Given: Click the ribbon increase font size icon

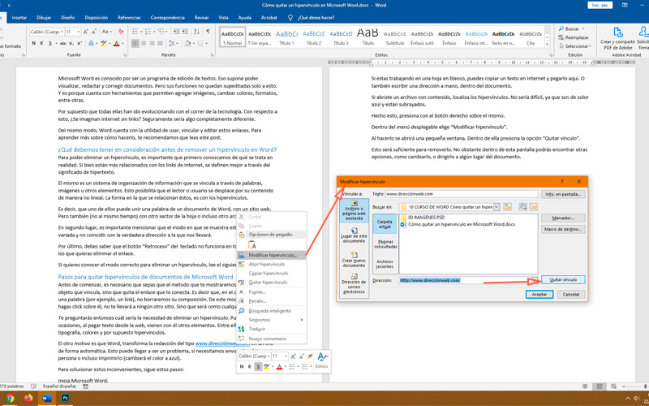Looking at the screenshot, I should [x=86, y=32].
